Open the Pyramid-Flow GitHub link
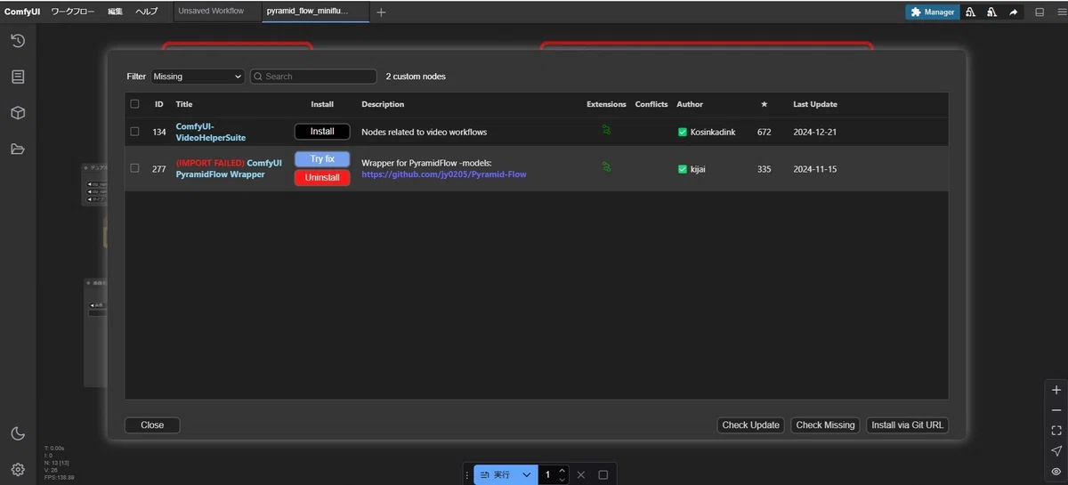The width and height of the screenshot is (1068, 485). pyautogui.click(x=444, y=174)
